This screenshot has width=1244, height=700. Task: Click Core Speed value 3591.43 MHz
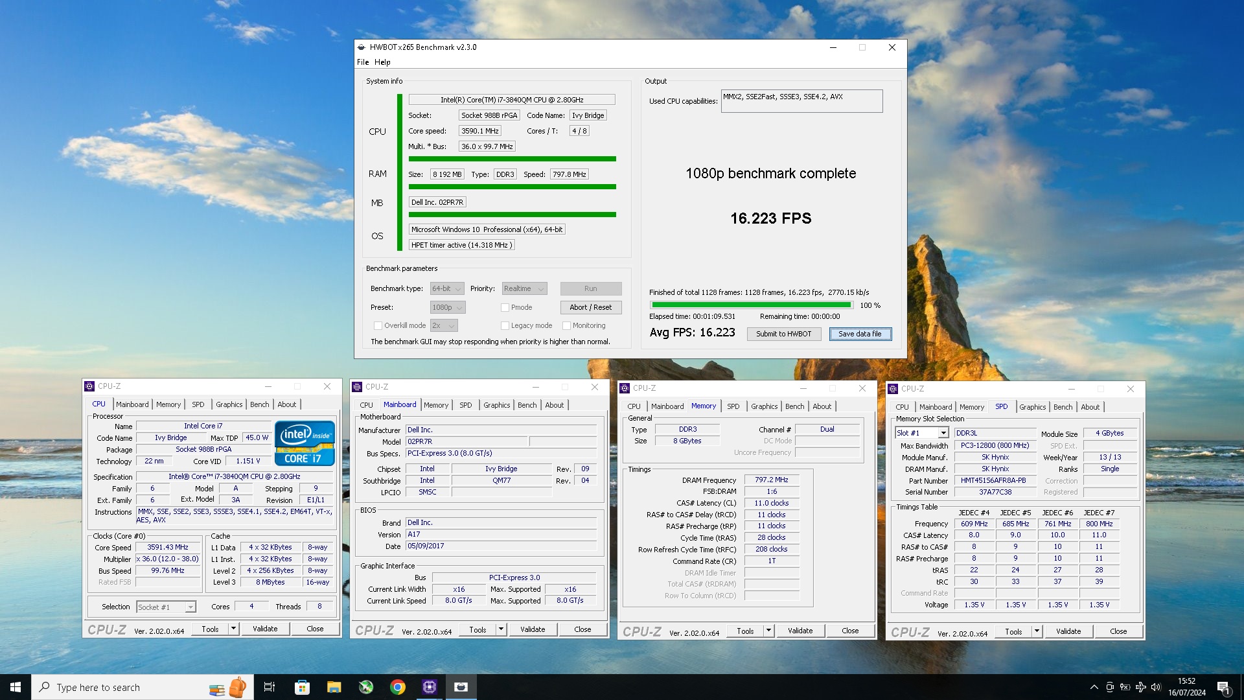pyautogui.click(x=167, y=548)
